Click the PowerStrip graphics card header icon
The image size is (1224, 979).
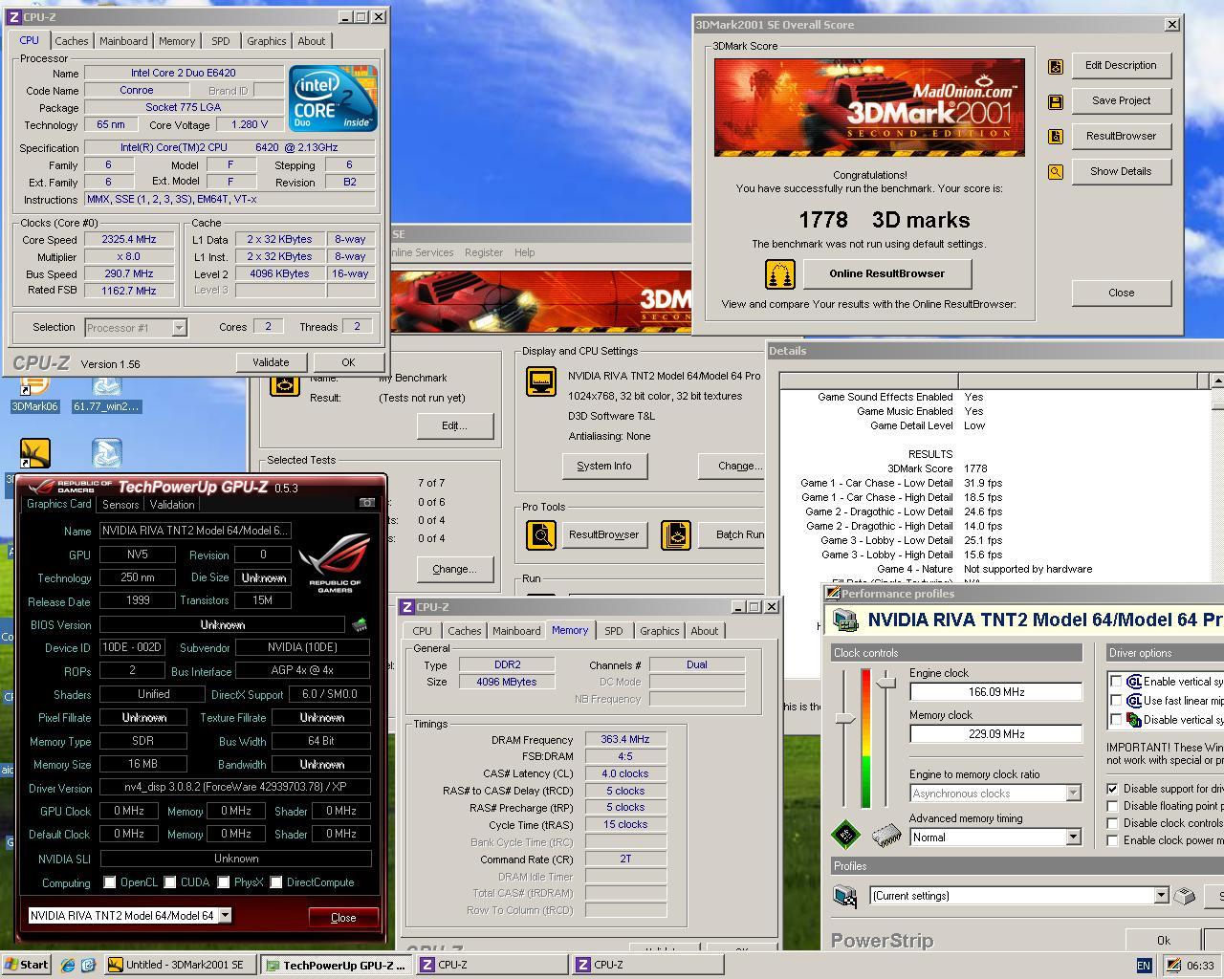click(x=845, y=620)
